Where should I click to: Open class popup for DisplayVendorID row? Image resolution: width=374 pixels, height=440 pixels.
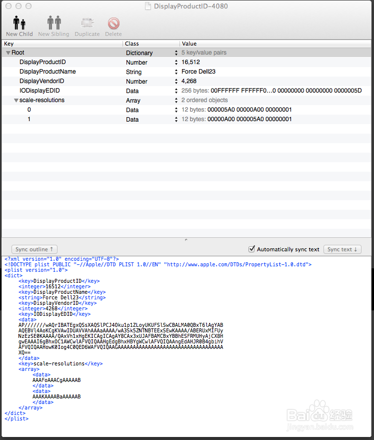(176, 82)
